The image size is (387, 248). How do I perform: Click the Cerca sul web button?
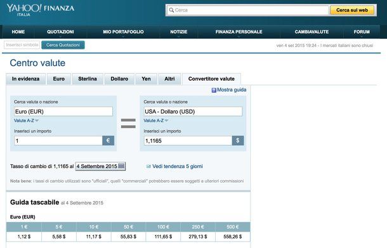point(352,10)
